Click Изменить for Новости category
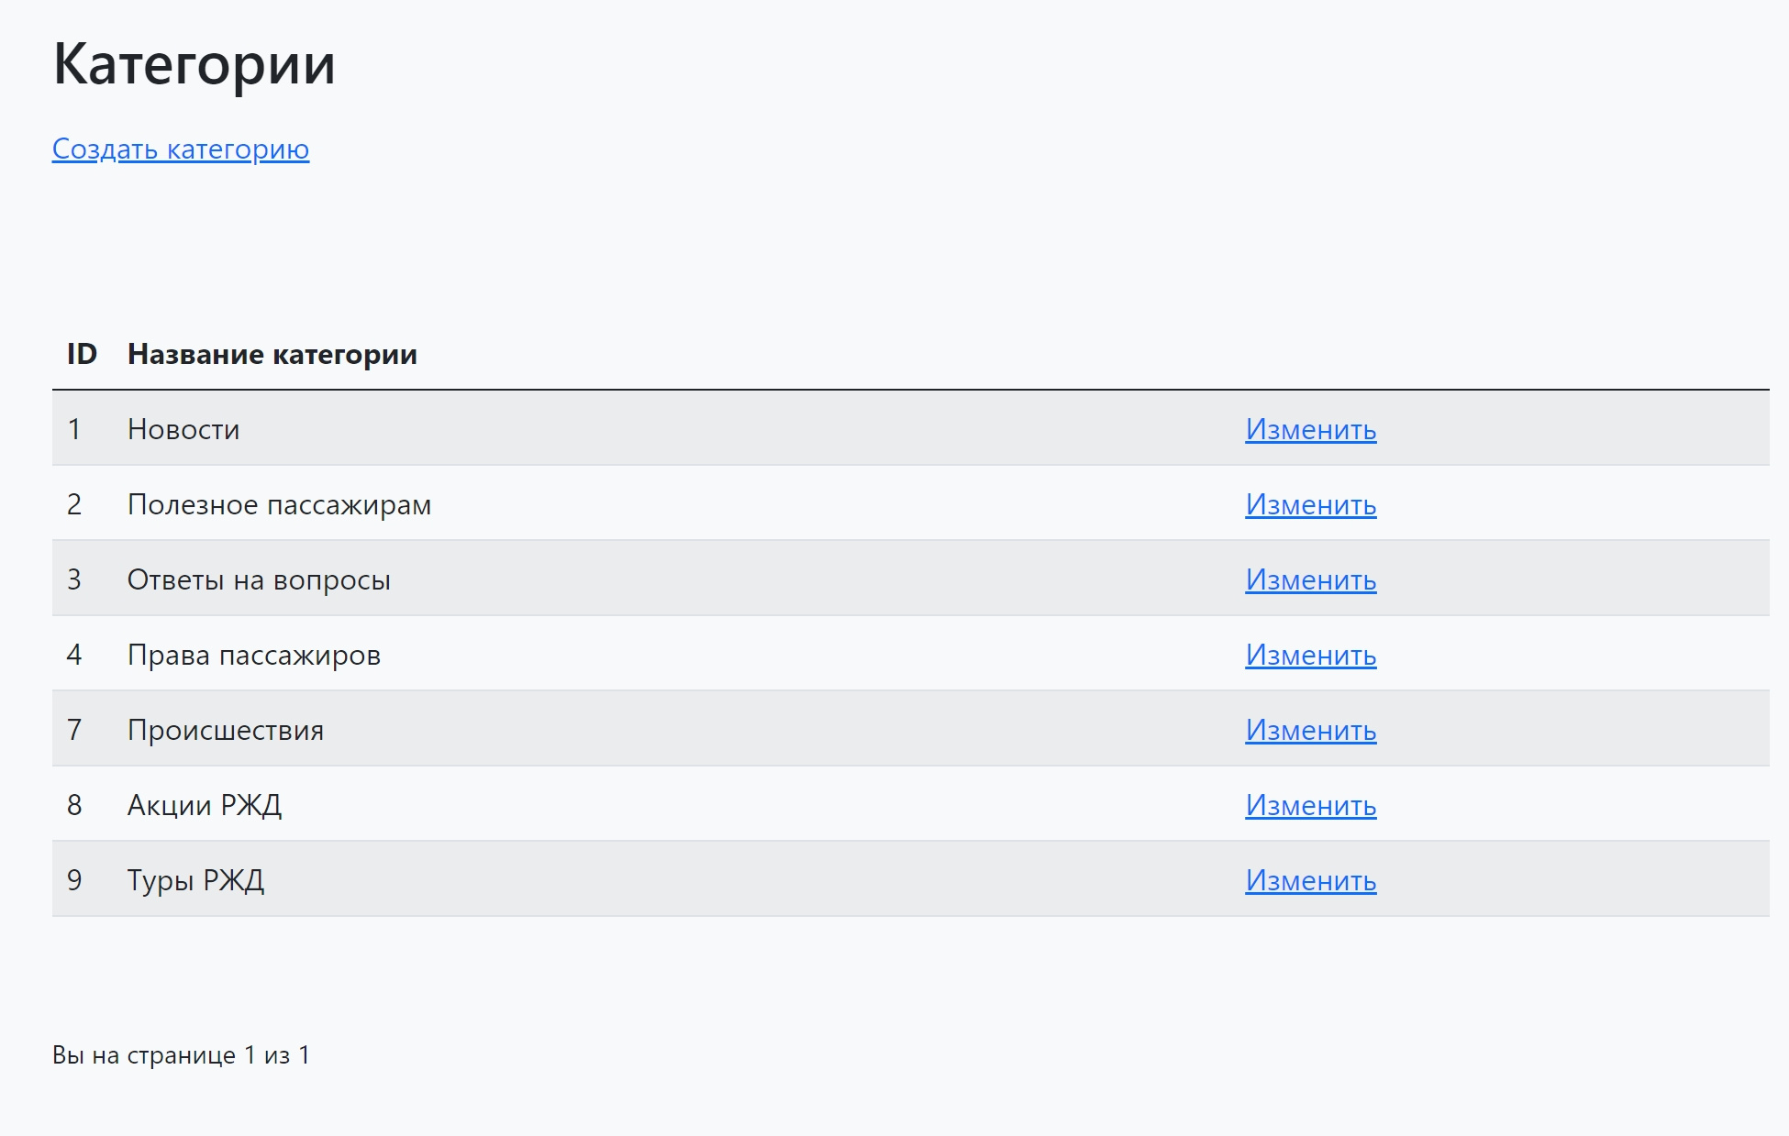Image resolution: width=1789 pixels, height=1136 pixels. pos(1310,429)
